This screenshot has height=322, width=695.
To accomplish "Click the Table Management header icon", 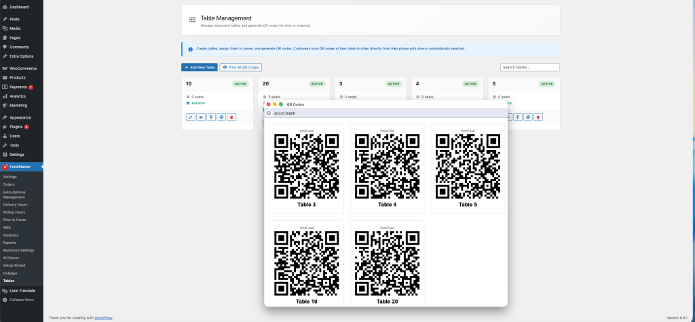I will (192, 20).
